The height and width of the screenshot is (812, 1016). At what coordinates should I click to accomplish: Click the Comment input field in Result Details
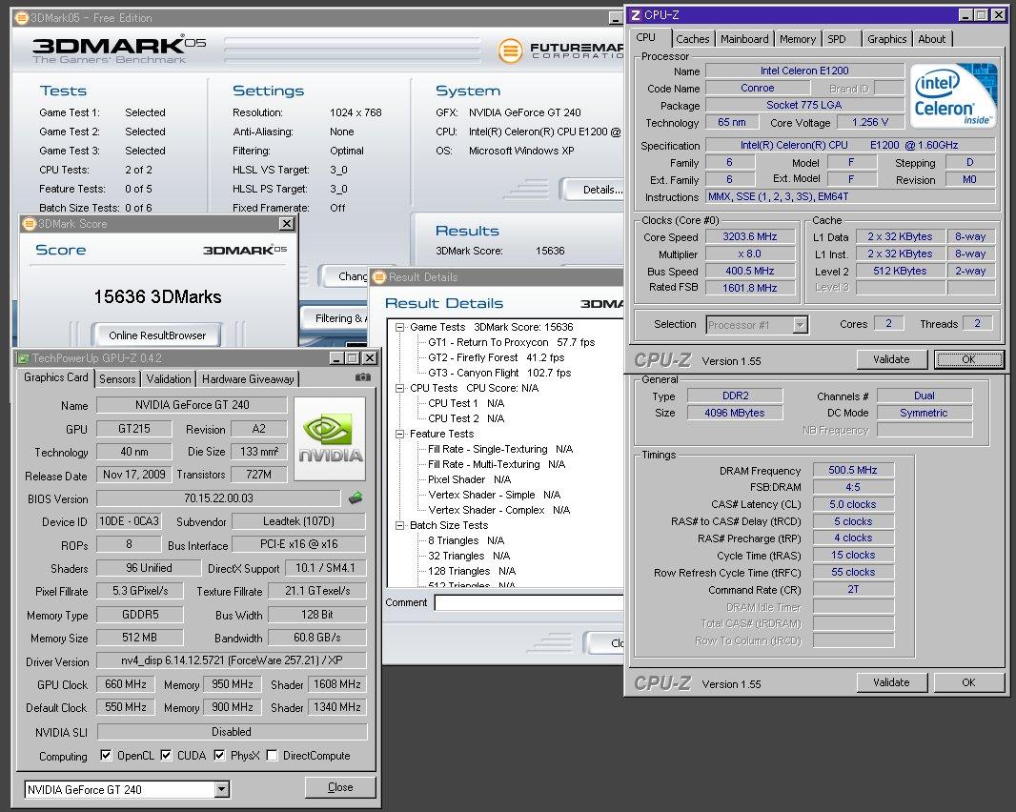coord(529,602)
